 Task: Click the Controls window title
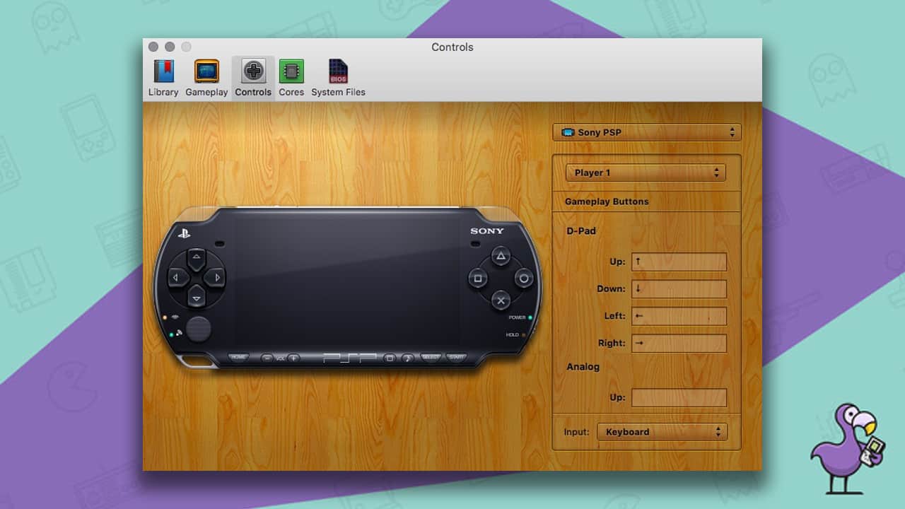[x=452, y=47]
